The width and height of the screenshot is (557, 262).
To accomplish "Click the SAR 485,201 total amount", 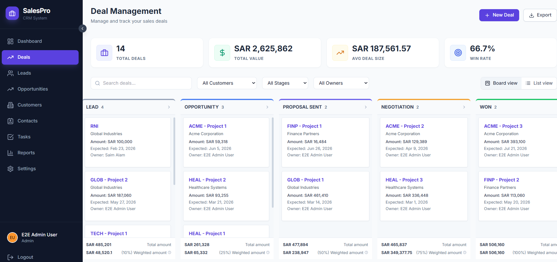I will pyautogui.click(x=99, y=245).
